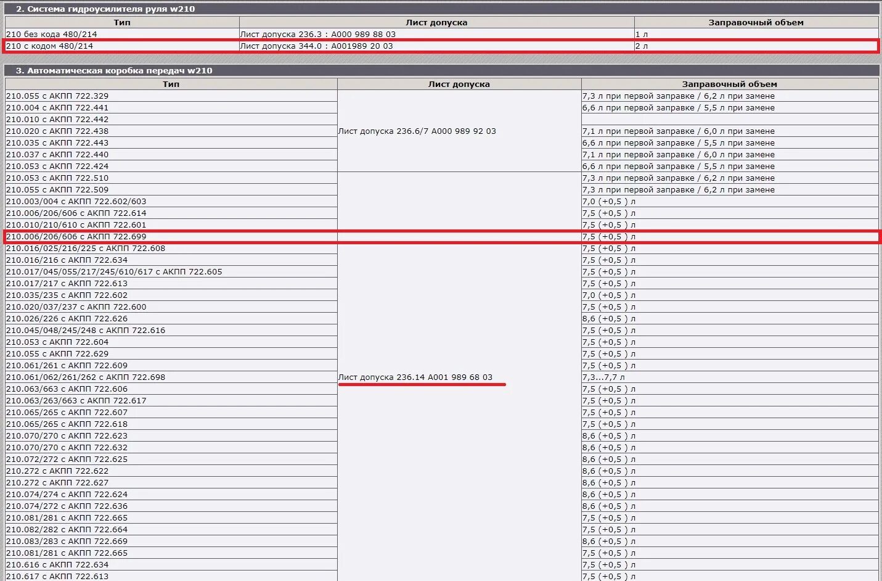This screenshot has height=581, width=882.
Task: Click cell '210.004 с АКПП 722.441'
Action: pos(171,107)
